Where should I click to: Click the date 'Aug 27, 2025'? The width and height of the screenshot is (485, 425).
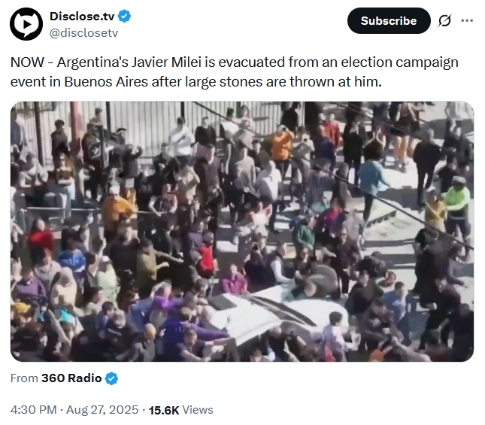[102, 410]
